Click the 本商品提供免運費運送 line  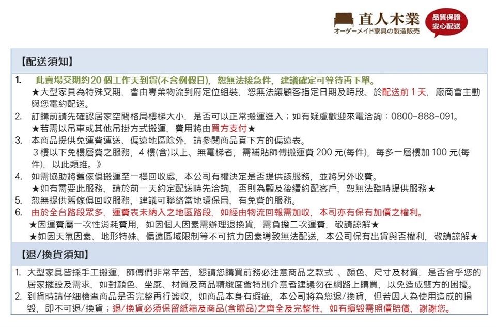(x=171, y=141)
